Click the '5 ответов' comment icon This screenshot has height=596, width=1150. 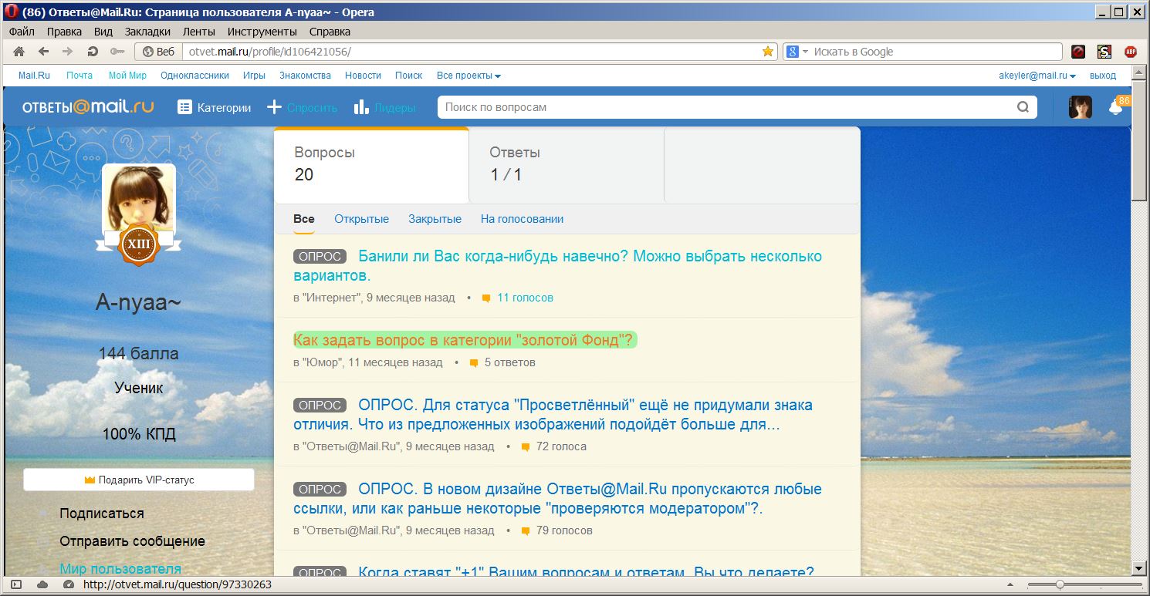tap(474, 363)
